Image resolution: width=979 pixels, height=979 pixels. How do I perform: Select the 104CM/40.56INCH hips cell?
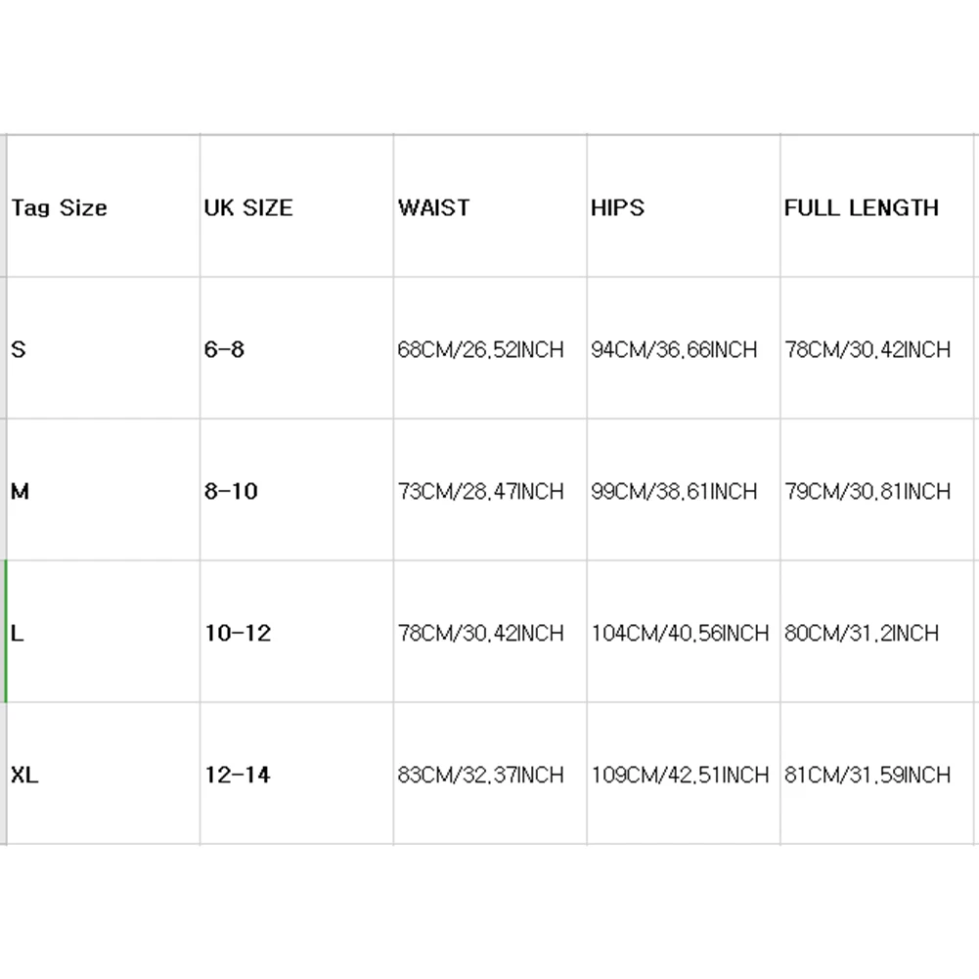click(684, 632)
